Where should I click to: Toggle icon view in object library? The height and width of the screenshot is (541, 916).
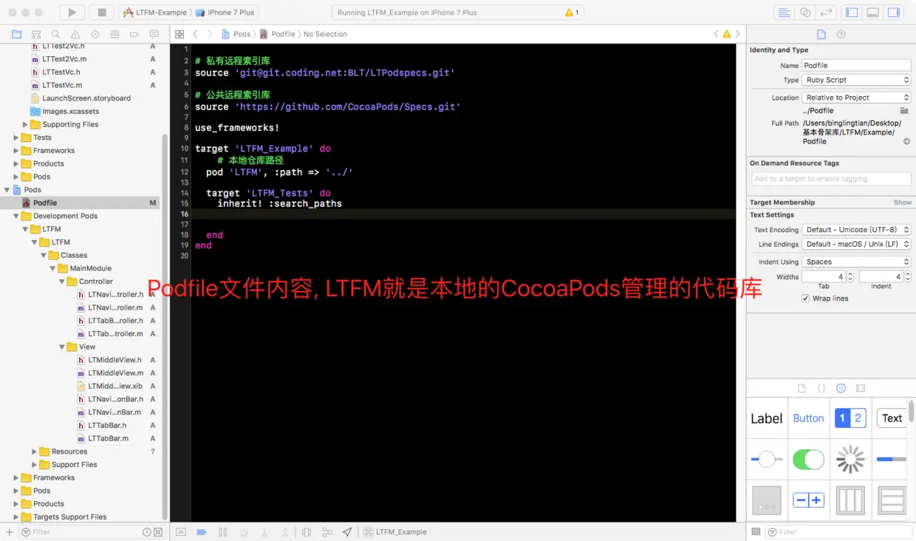pos(756,532)
